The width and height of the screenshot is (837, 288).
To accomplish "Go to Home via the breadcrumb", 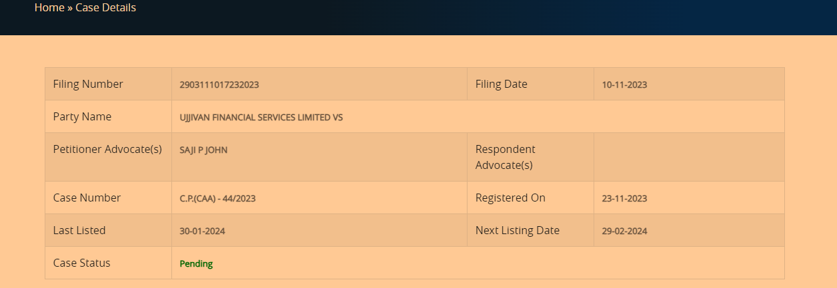I will (49, 8).
